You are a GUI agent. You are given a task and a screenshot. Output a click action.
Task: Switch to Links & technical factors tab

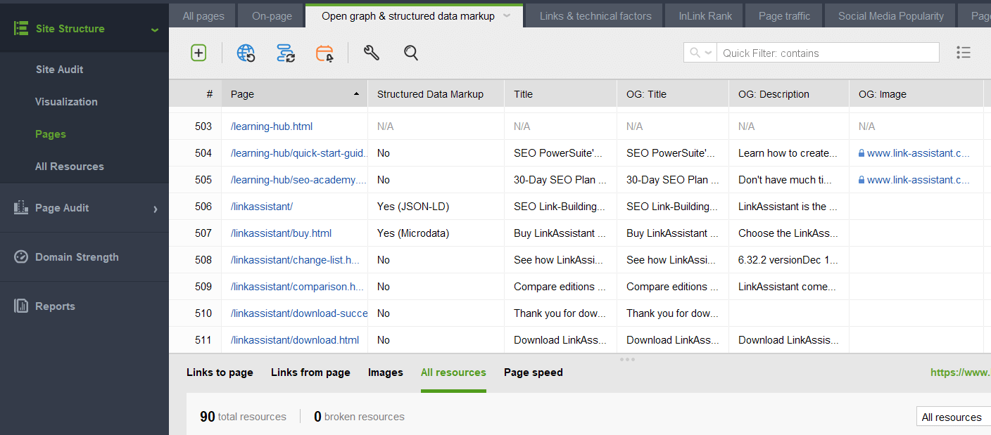point(595,15)
